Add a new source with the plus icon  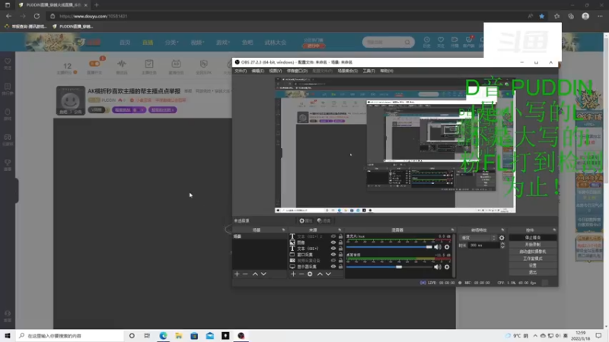[x=293, y=274]
